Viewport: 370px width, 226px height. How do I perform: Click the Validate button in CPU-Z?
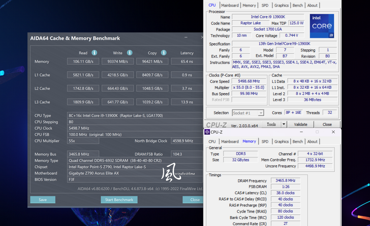[300, 124]
